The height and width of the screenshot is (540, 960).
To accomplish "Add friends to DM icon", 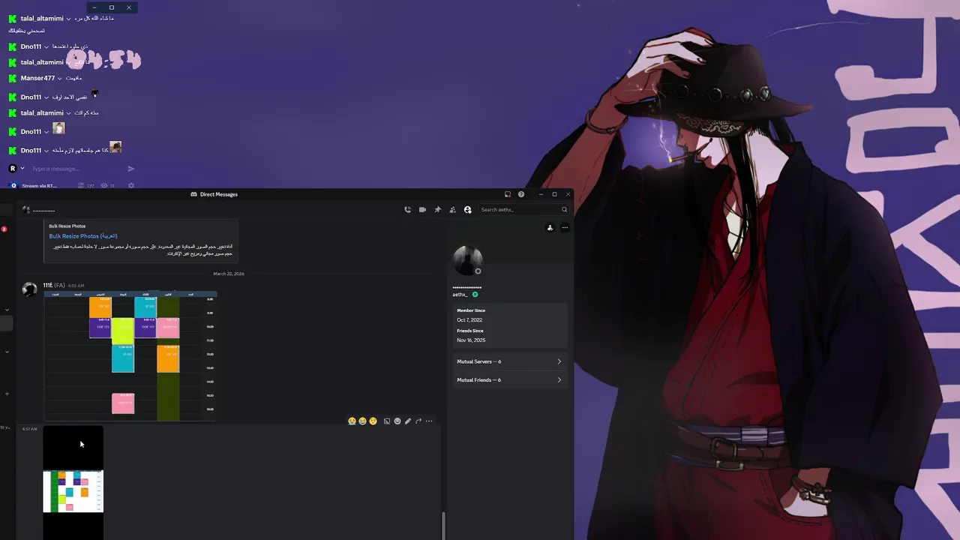I will 452,210.
